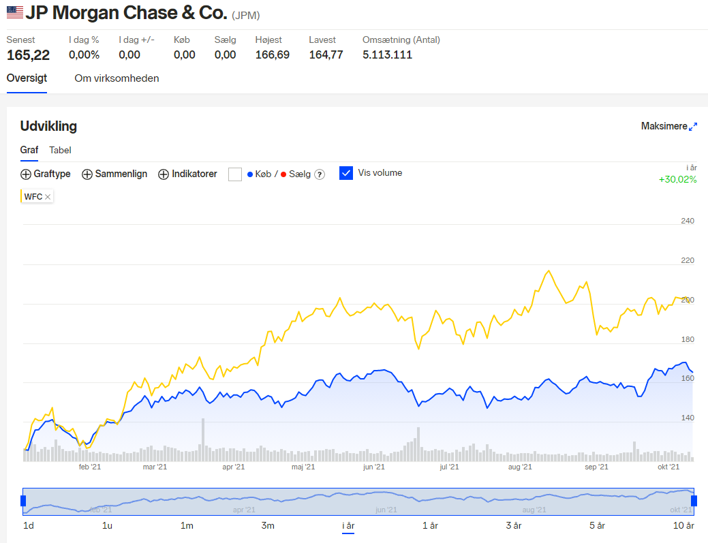Click left handle of range slider
This screenshot has width=708, height=543.
[x=23, y=501]
